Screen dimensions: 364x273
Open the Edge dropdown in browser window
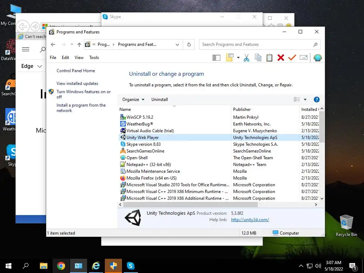pos(32,66)
